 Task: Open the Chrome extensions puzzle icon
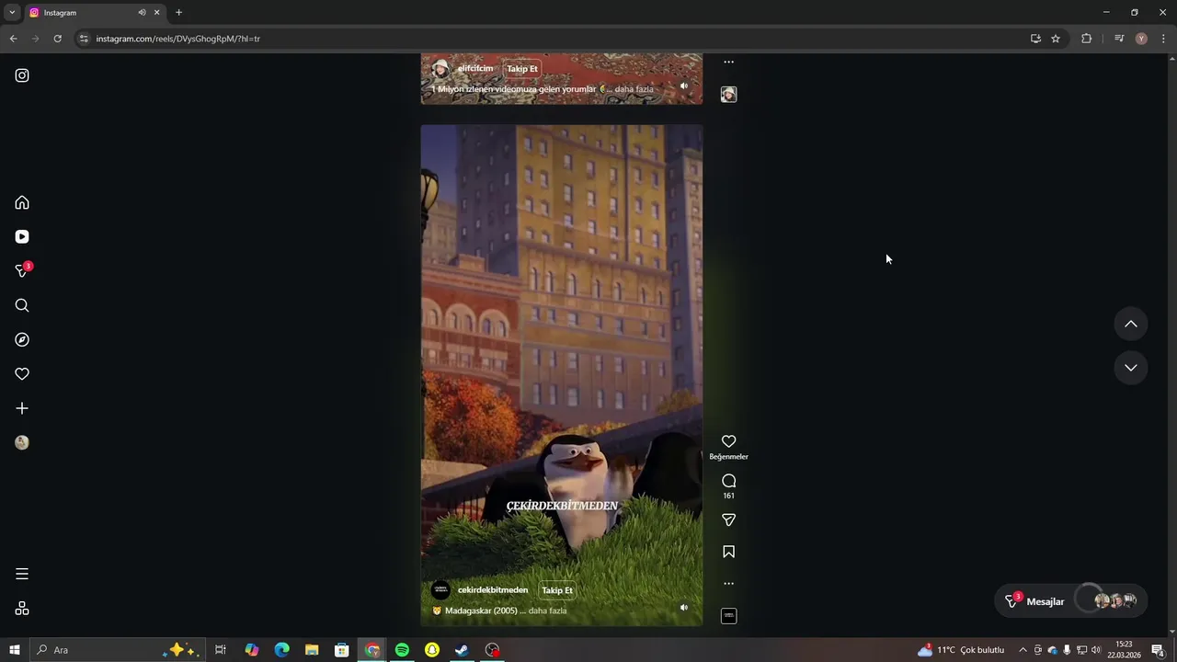[x=1086, y=39]
